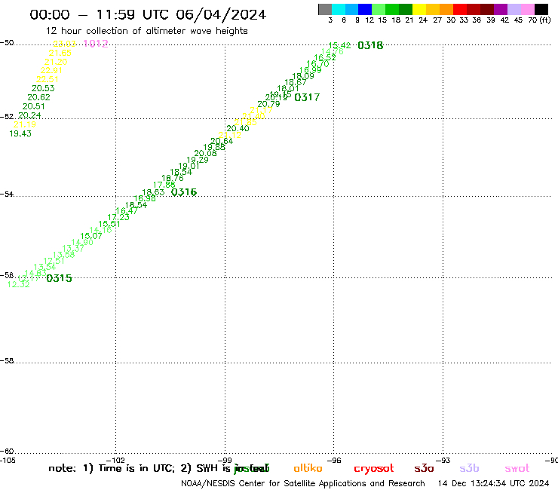Select the 20.40 wave height value
Image resolution: width=558 pixels, height=490 pixels.
[x=238, y=128]
